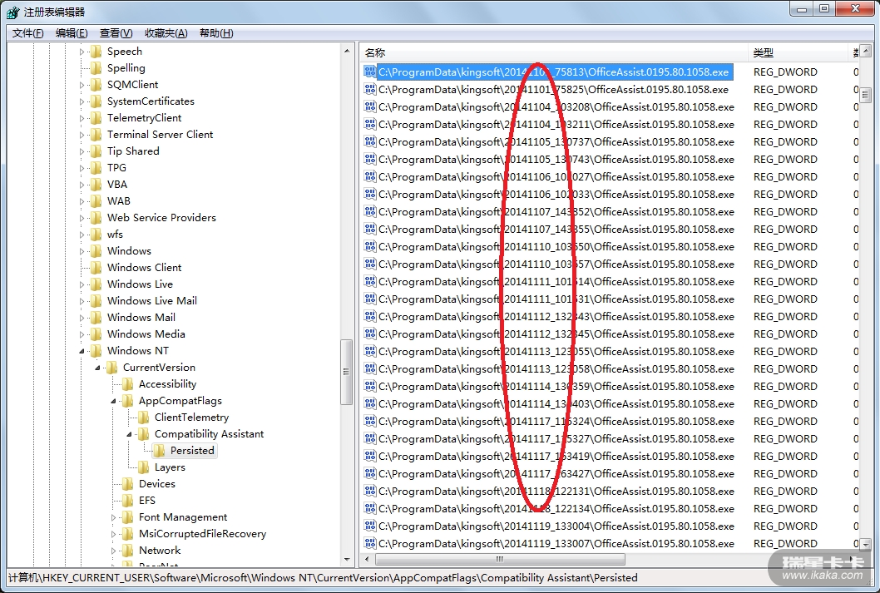Click the Persisted open-folder icon
880x593 pixels.
pyautogui.click(x=160, y=451)
